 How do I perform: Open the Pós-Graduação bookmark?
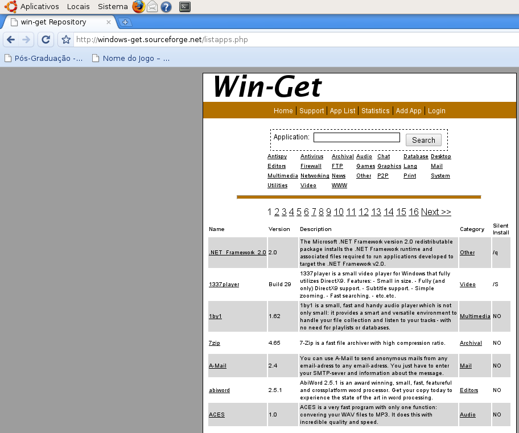coord(44,58)
